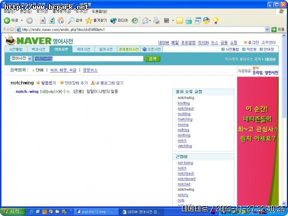
Task: Click the 시작 Start button on the taskbar
Action: click(13, 212)
